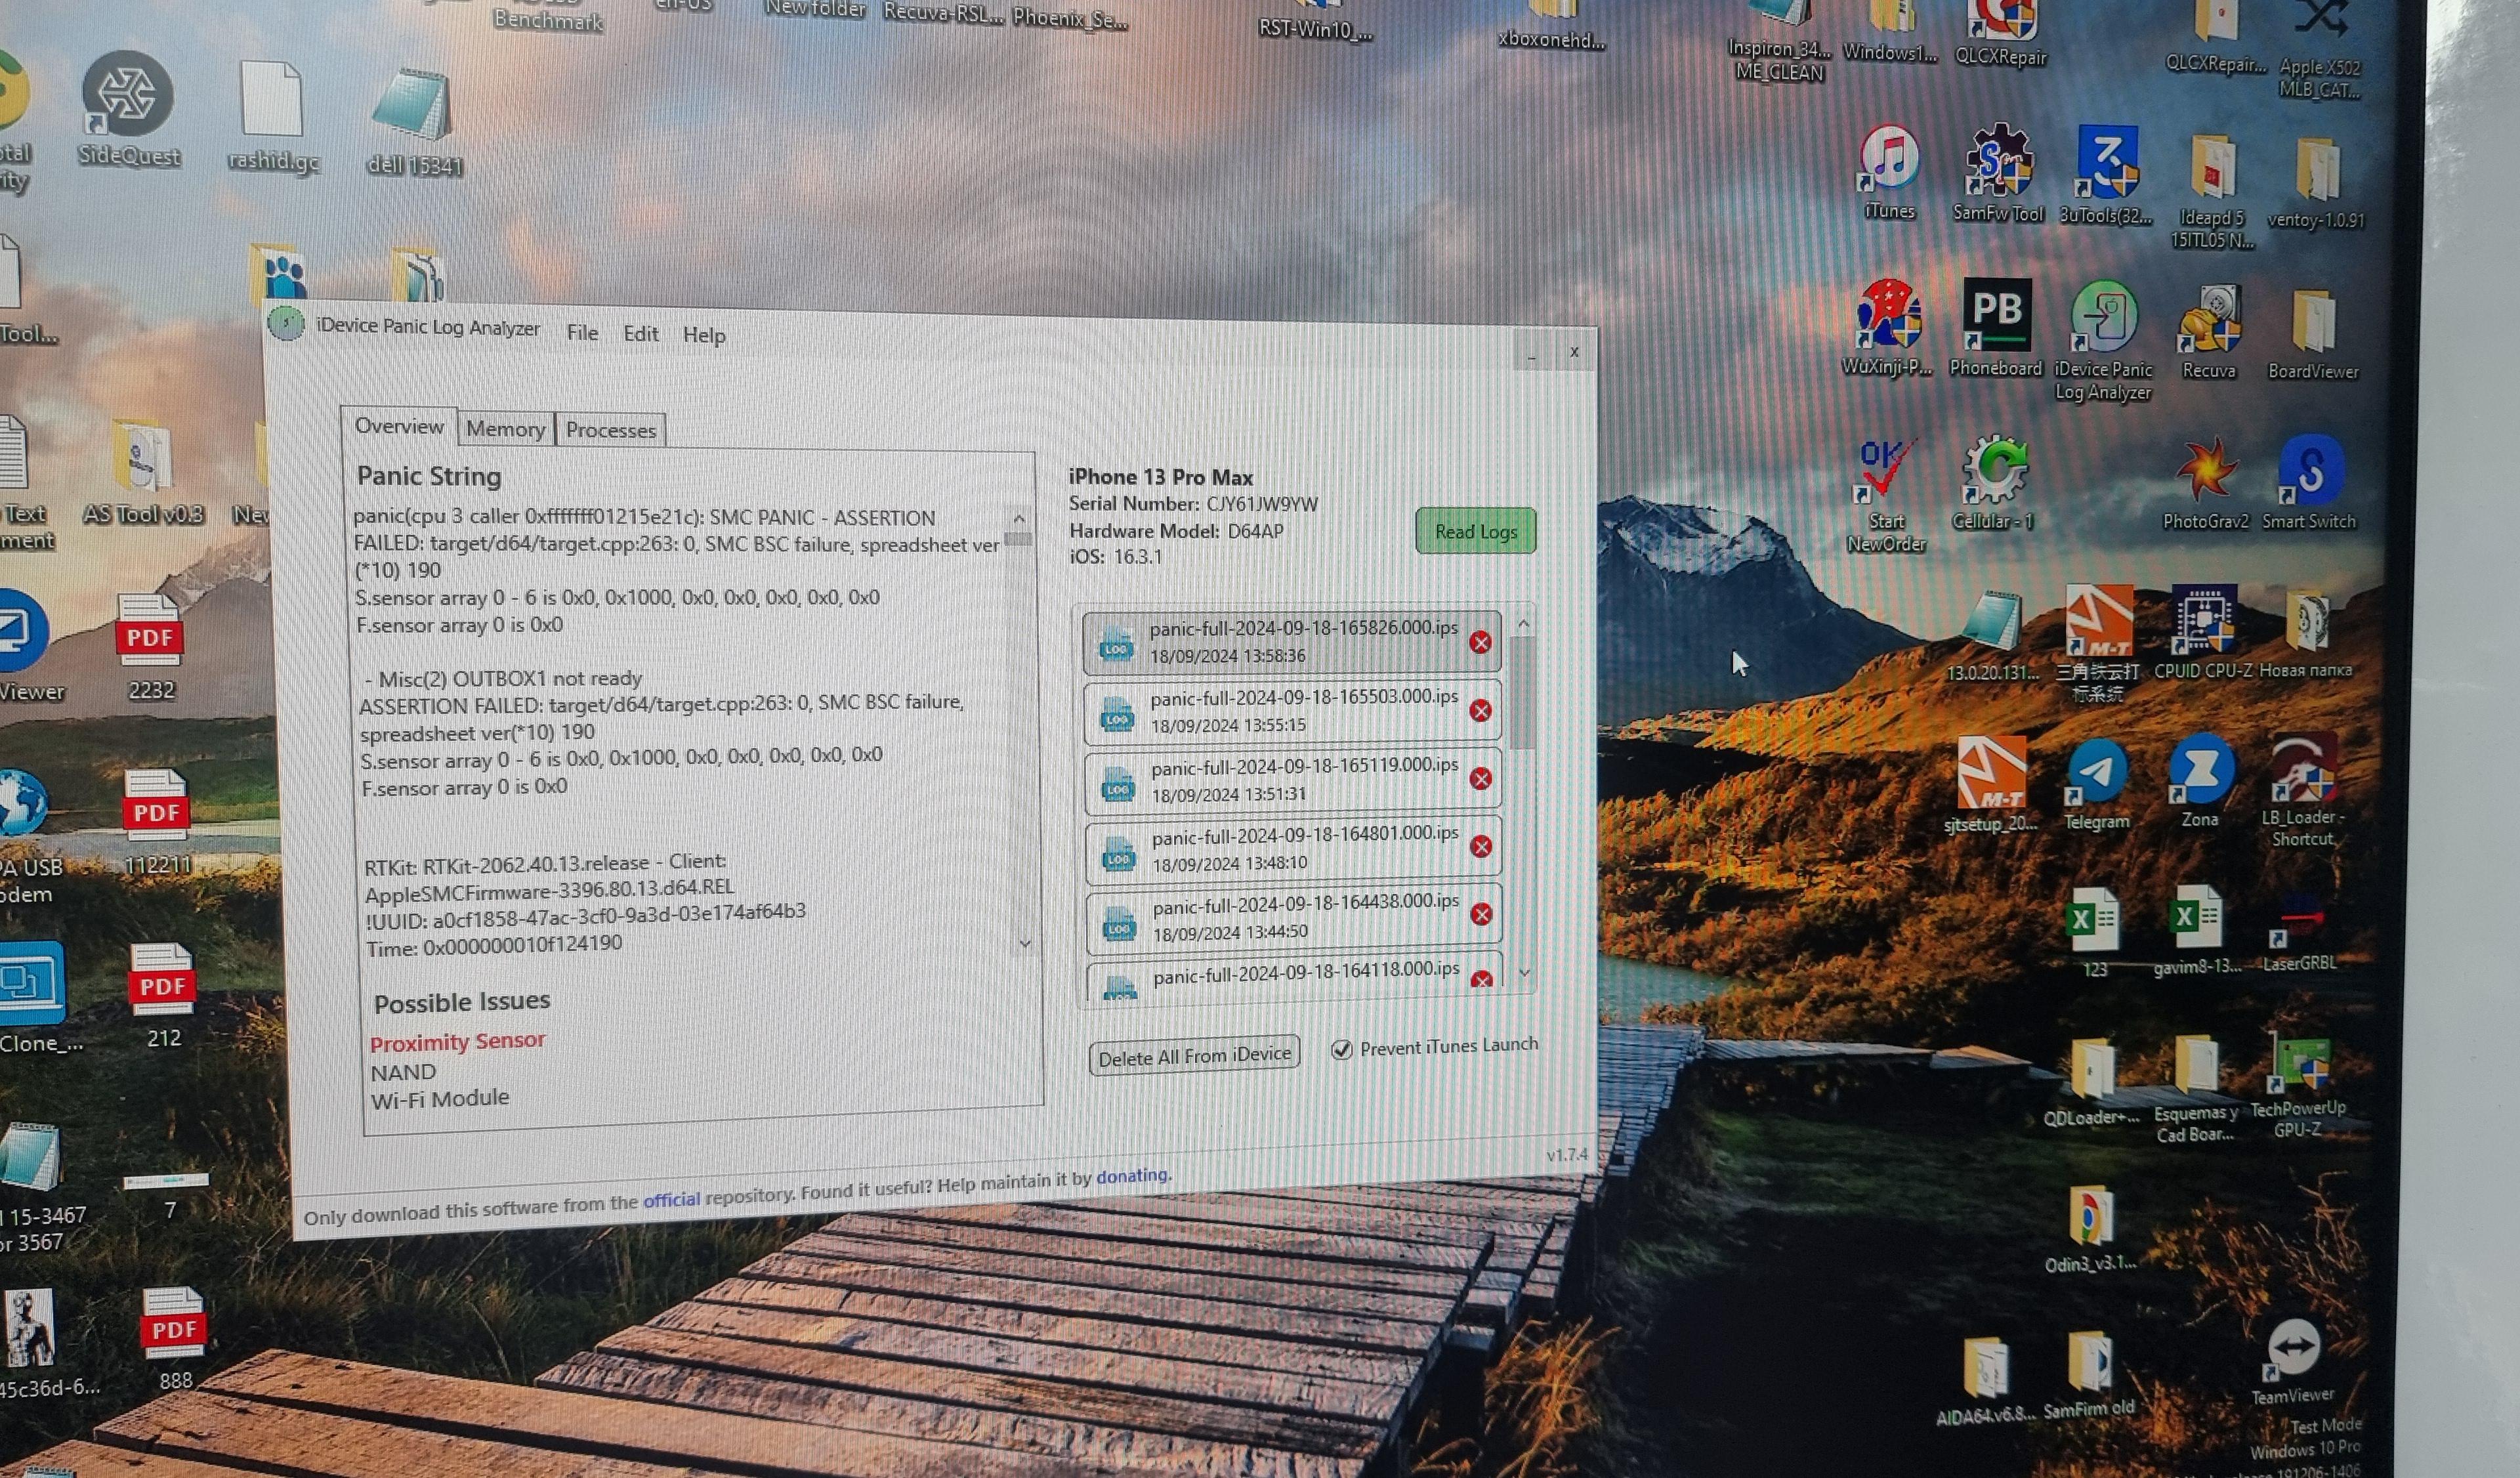The width and height of the screenshot is (2520, 1478).
Task: Open Excel file named 123
Action: (2094, 932)
